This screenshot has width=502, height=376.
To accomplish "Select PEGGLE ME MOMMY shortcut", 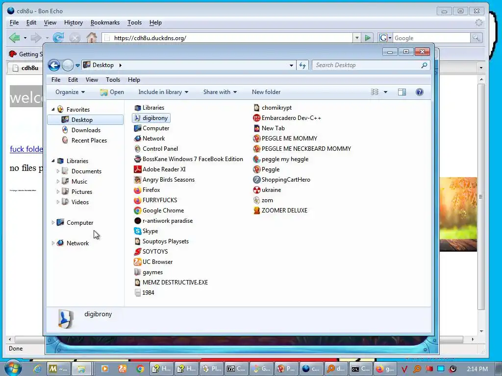I will tap(285, 139).
